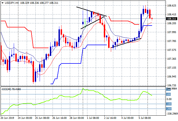The width and height of the screenshot is (178, 121).
Task: Click the 26 Jun 16:00 time label
Action: pos(60,118)
